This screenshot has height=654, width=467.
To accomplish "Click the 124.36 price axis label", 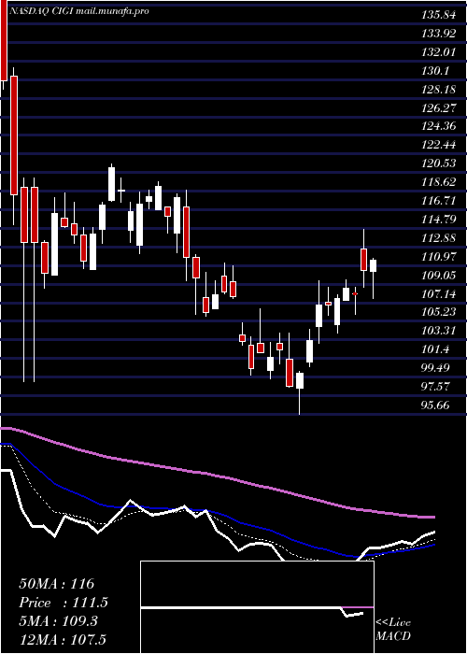I will click(438, 126).
